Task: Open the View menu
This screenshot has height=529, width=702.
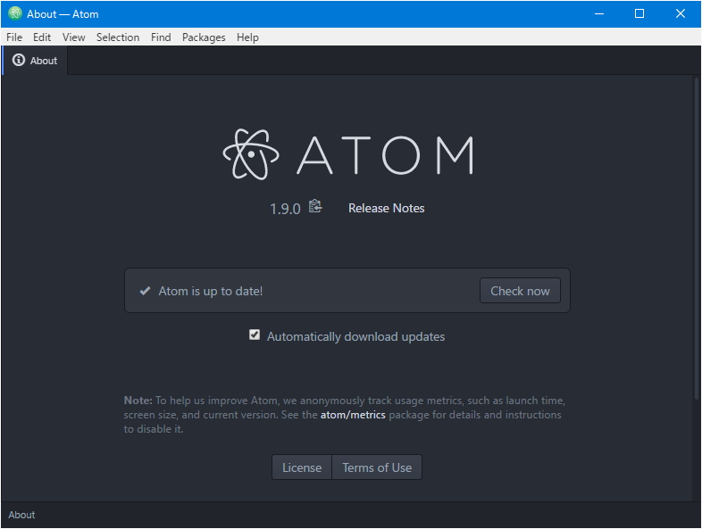Action: click(x=73, y=37)
